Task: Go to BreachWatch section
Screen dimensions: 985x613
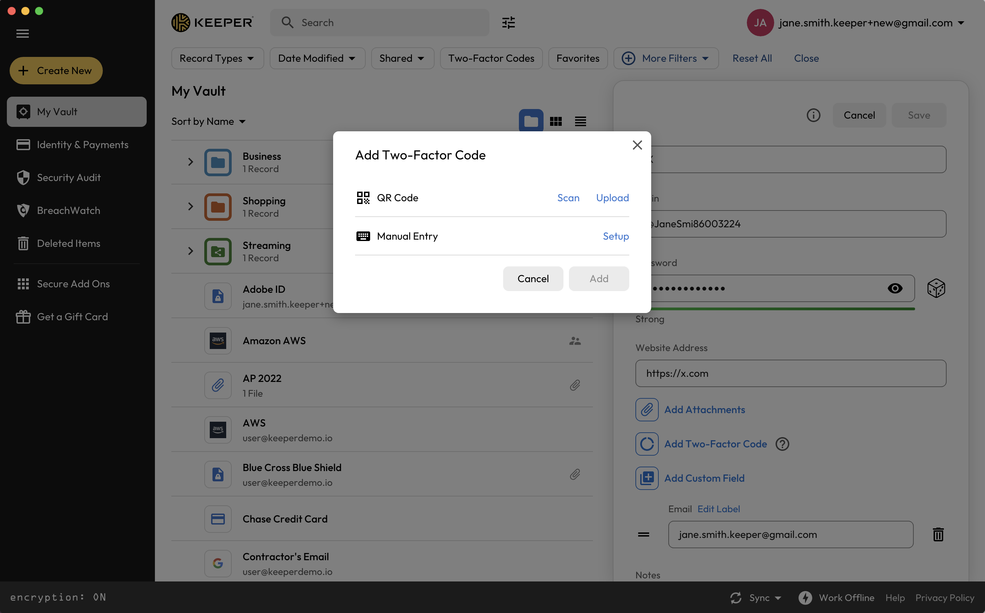Action: (69, 211)
